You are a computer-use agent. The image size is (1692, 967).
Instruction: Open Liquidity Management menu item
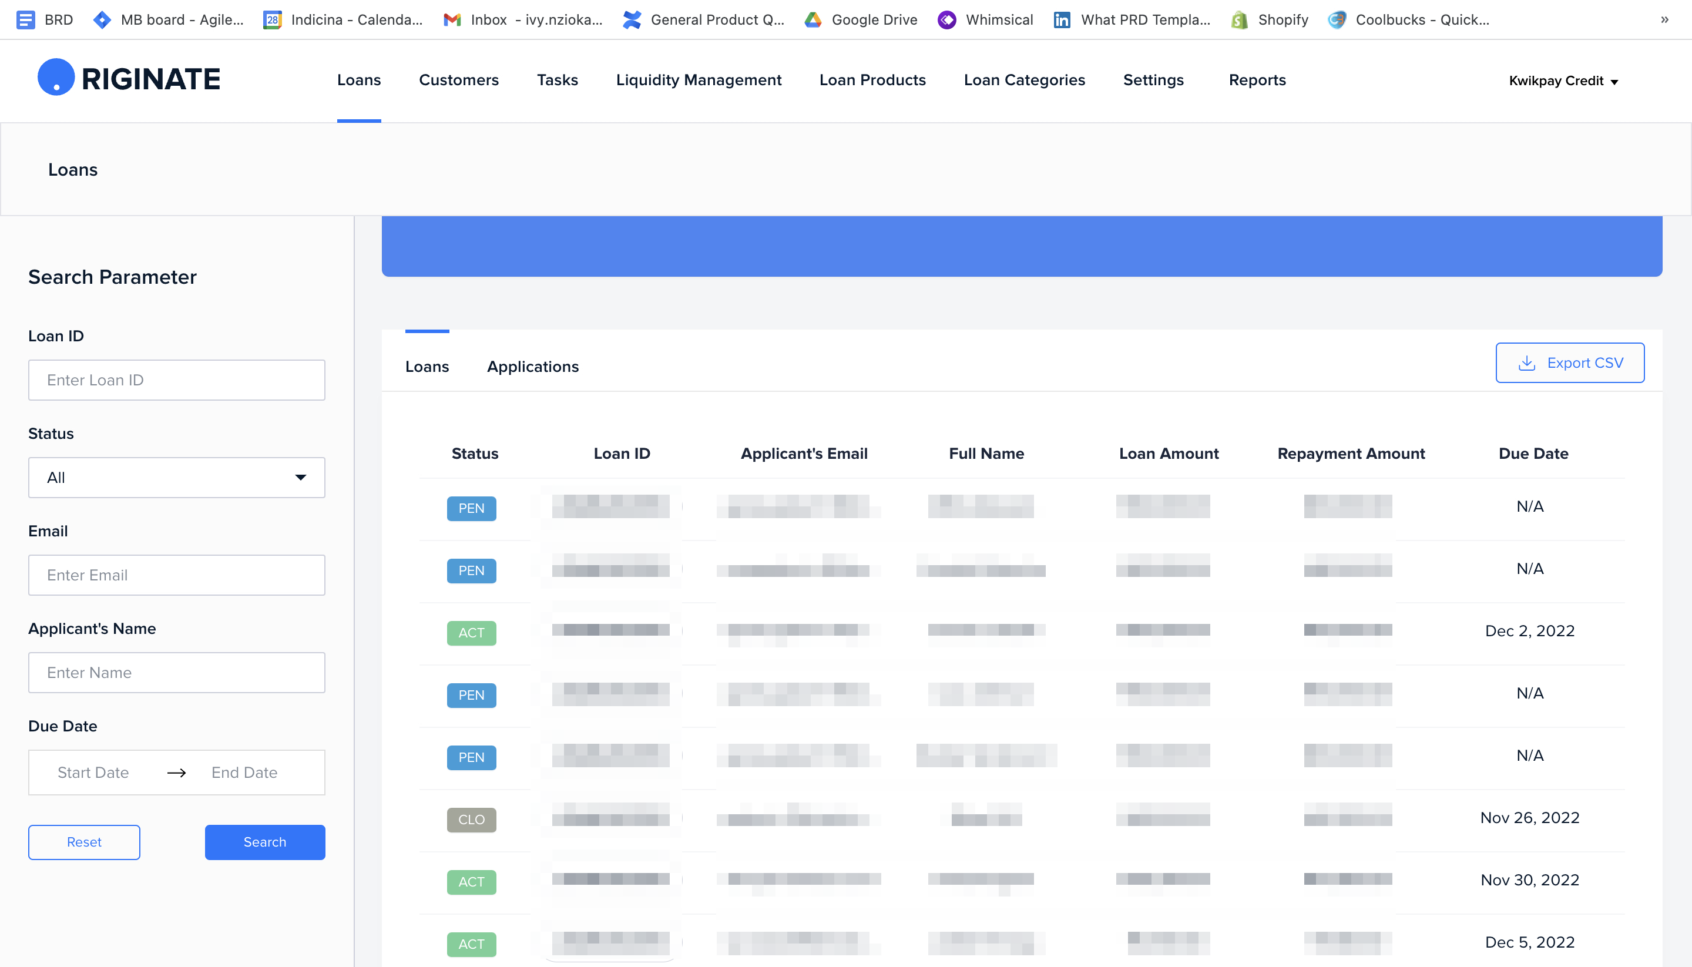tap(699, 80)
